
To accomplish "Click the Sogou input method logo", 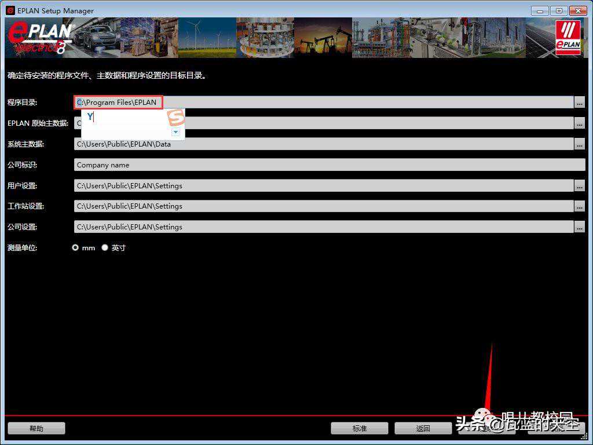I will tap(176, 118).
